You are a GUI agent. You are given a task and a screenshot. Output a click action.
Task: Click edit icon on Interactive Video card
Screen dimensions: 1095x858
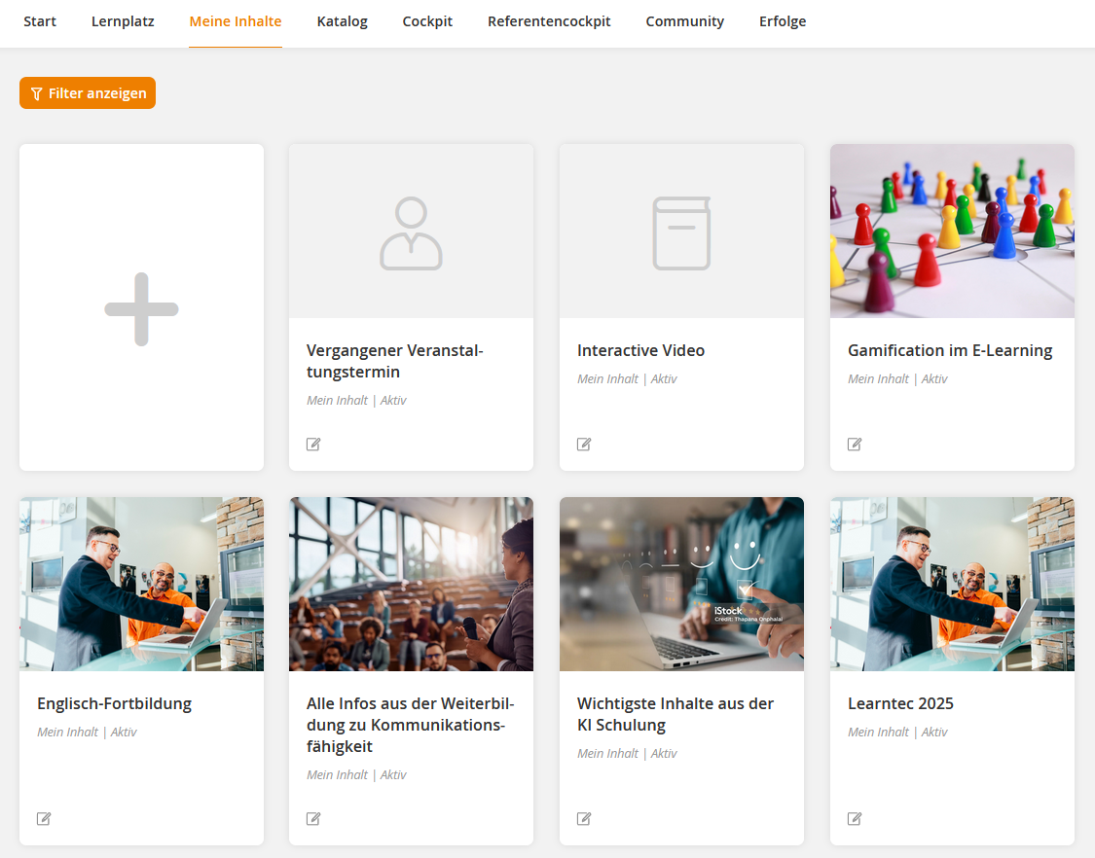pos(584,445)
